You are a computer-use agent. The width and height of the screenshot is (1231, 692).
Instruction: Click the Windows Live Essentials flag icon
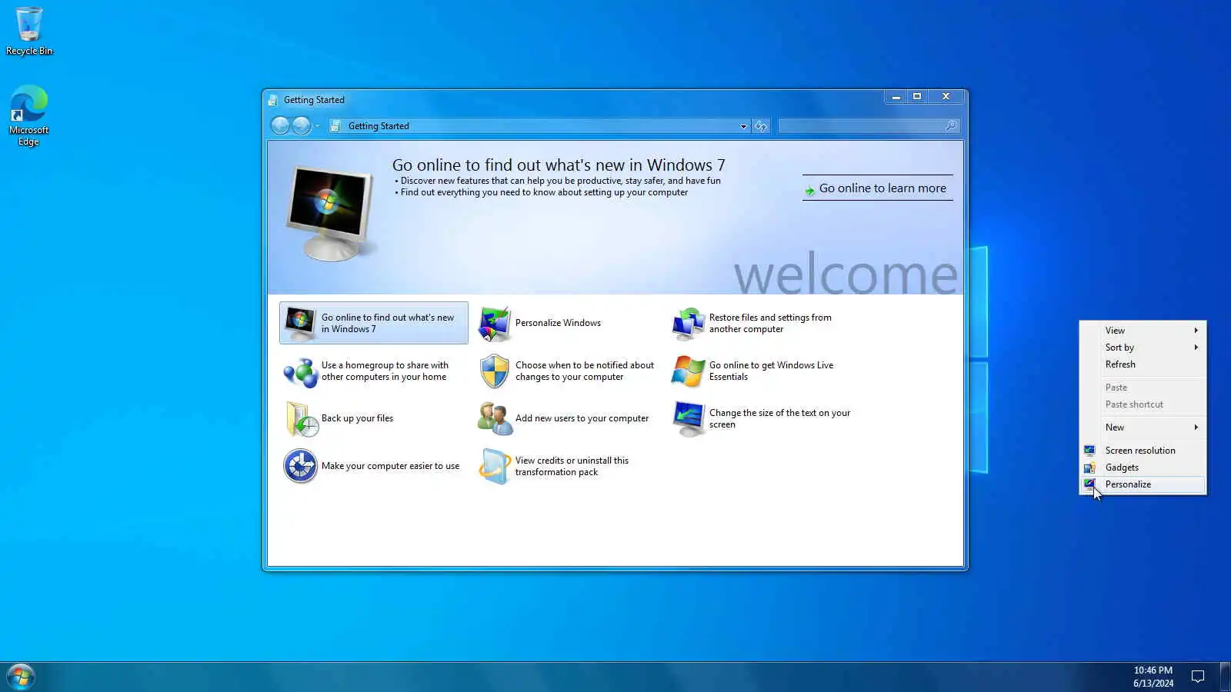click(x=688, y=372)
